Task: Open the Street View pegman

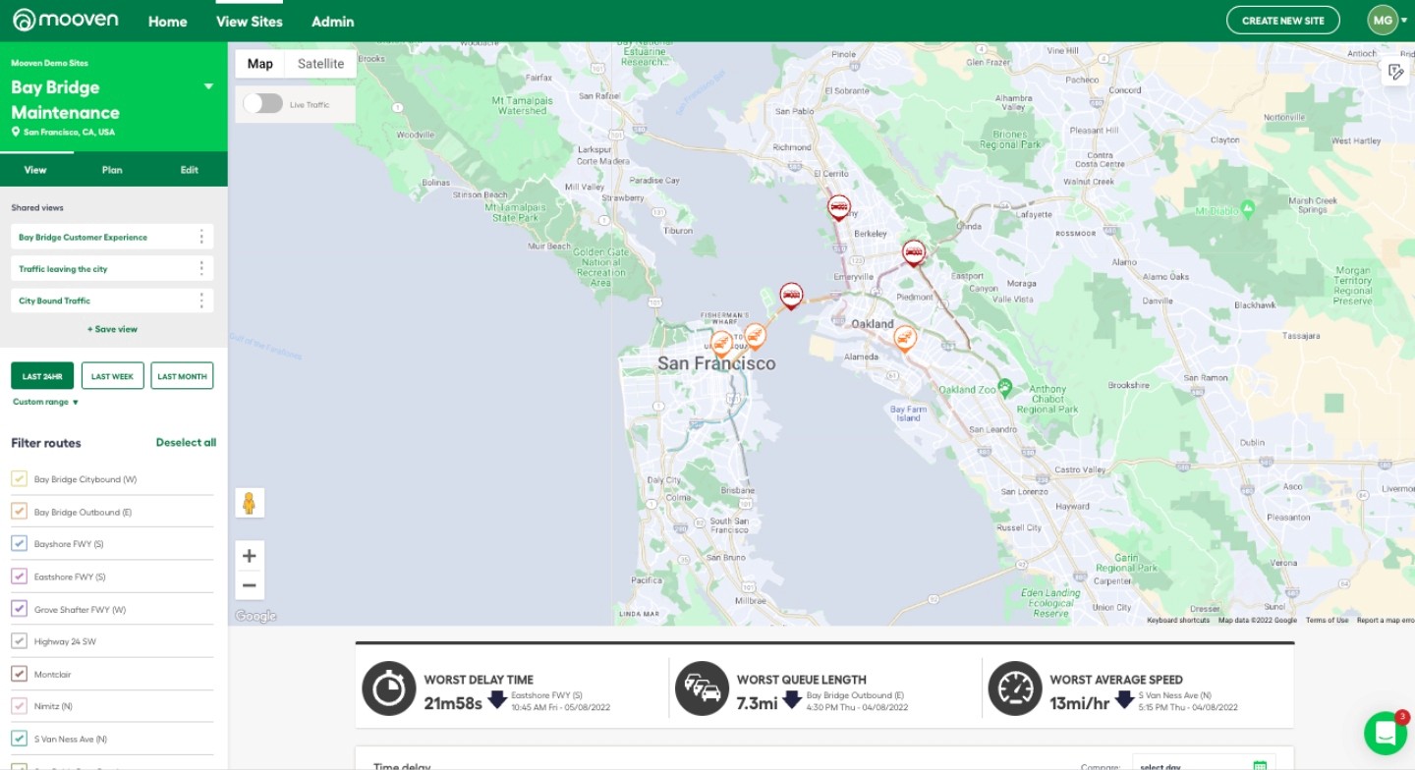Action: (250, 503)
